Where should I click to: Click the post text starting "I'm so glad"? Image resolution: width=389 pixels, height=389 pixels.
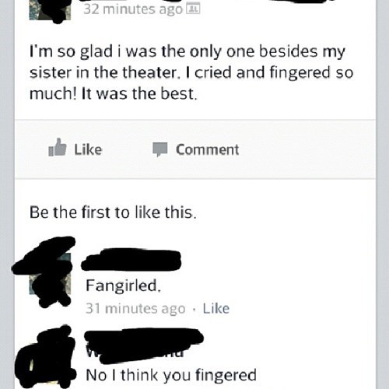tap(191, 72)
